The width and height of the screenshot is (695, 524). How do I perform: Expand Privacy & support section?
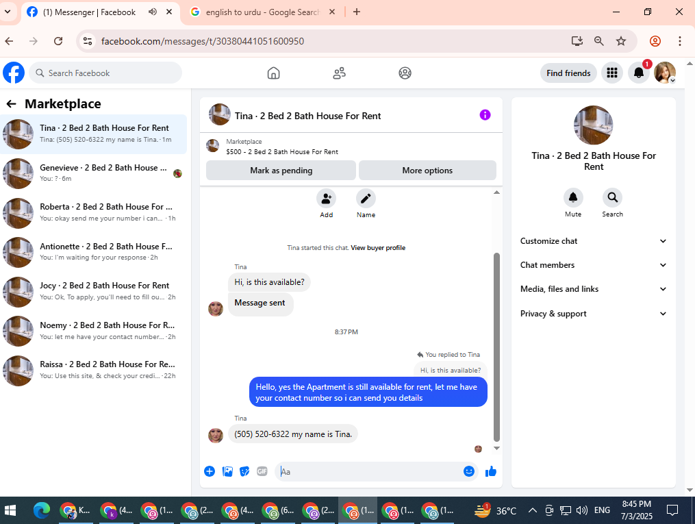click(x=593, y=314)
